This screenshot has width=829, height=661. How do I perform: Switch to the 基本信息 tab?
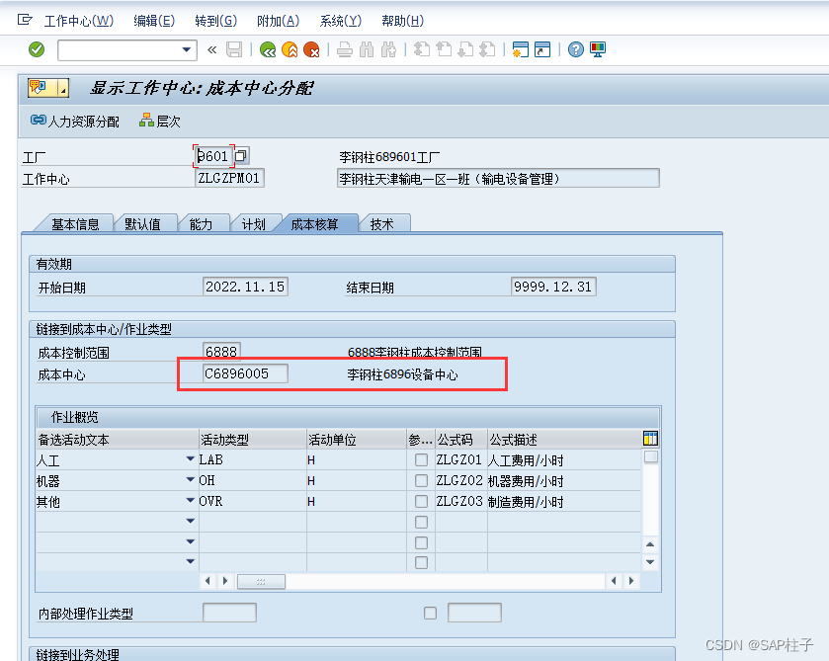tap(75, 224)
